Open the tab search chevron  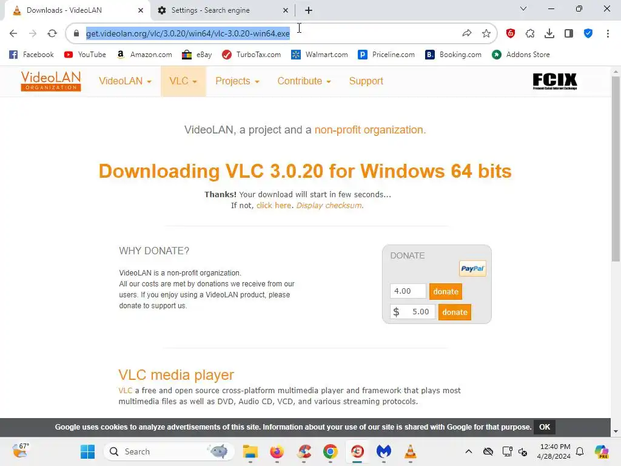pos(523,8)
